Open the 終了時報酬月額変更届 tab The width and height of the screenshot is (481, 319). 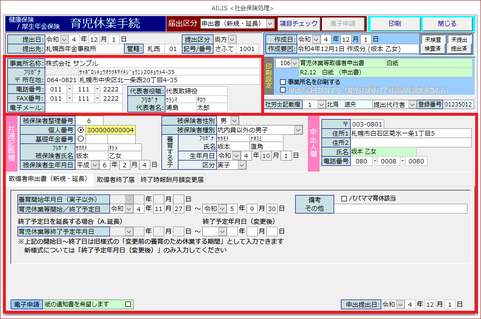click(172, 179)
